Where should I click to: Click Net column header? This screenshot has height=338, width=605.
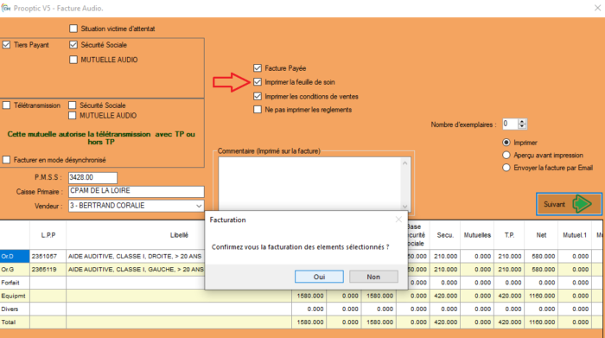541,235
